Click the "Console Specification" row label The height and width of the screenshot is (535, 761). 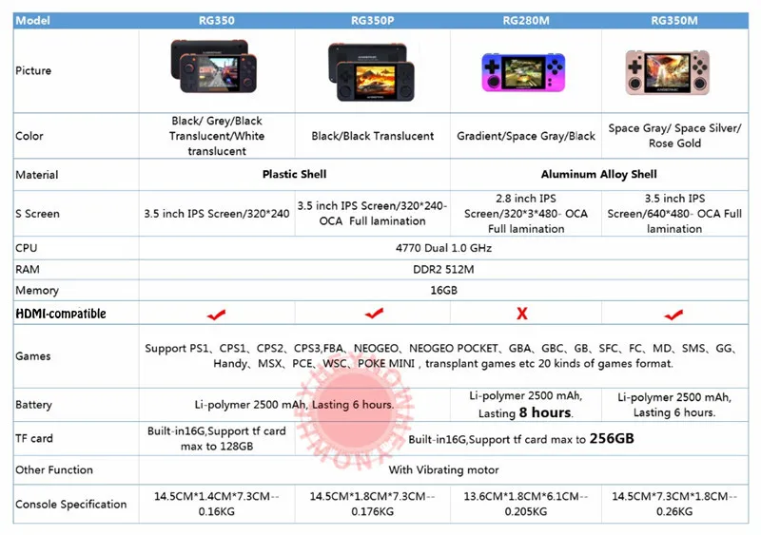coord(70,504)
